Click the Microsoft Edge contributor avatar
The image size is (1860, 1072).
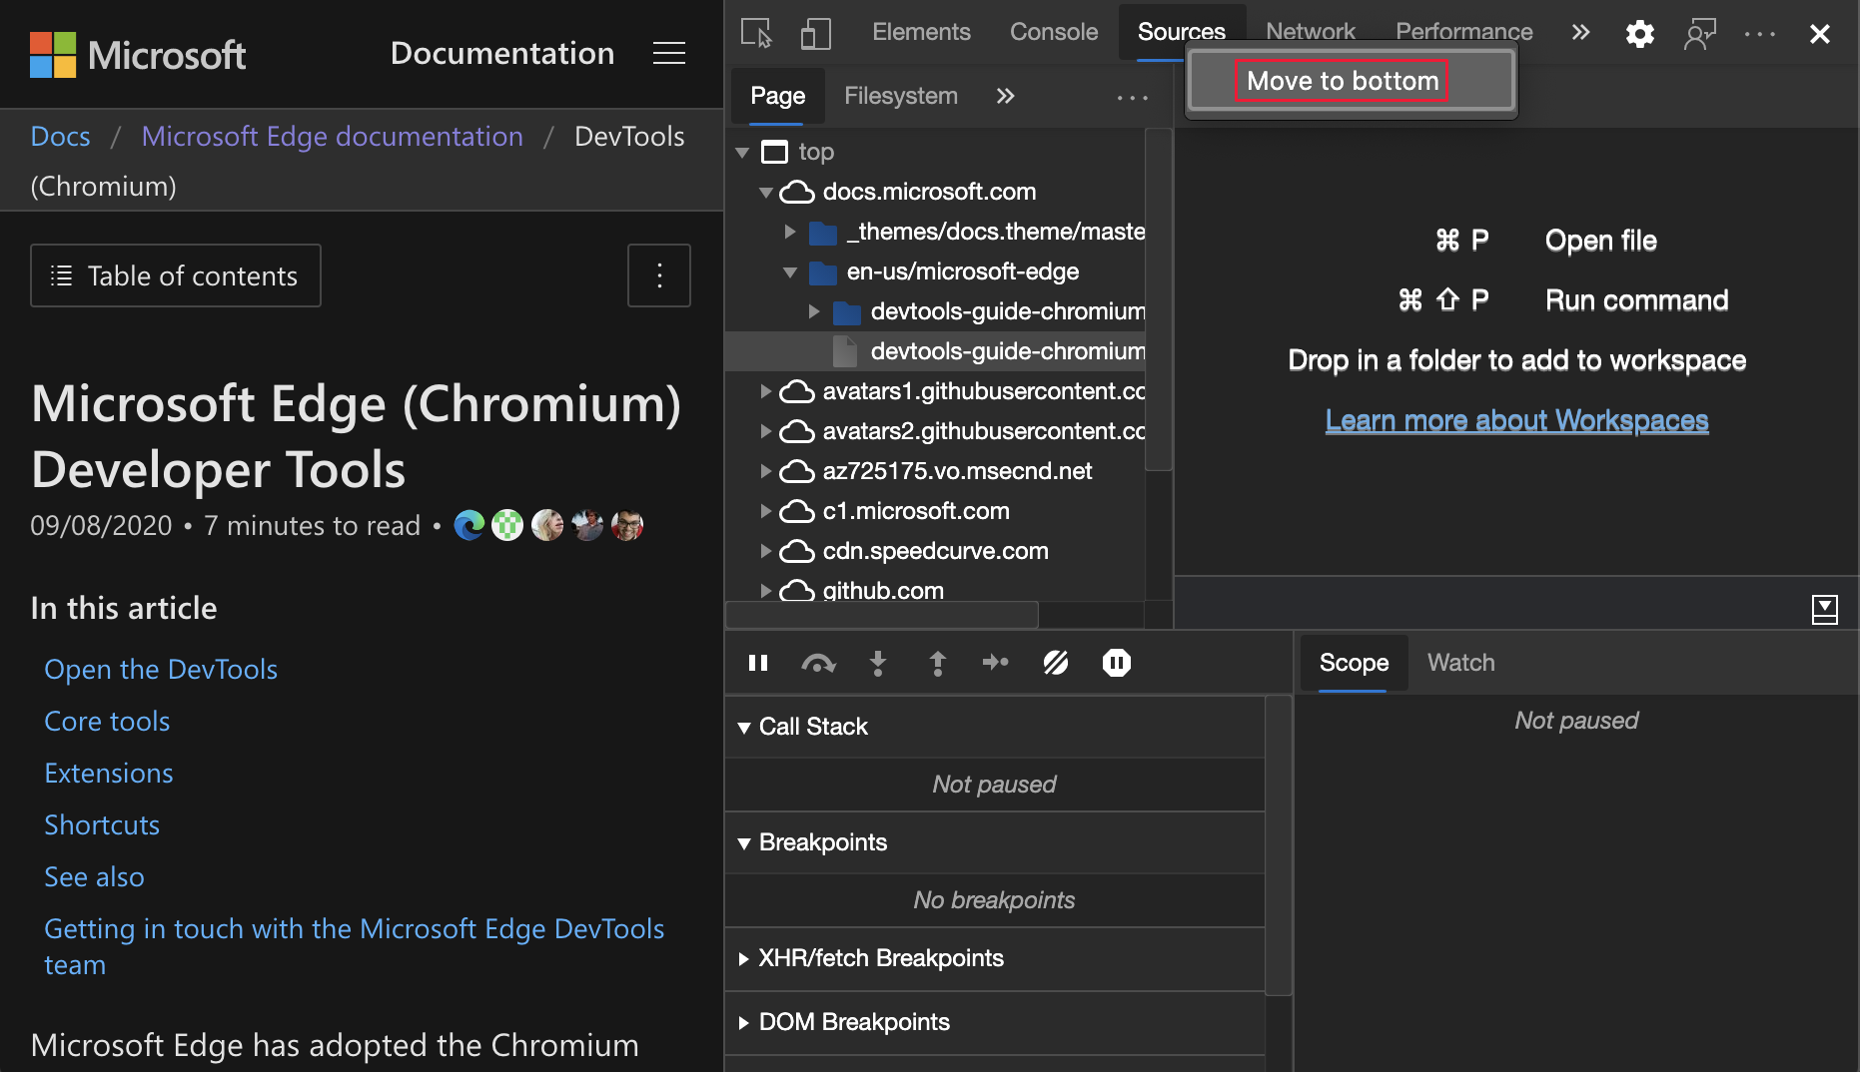pos(468,525)
